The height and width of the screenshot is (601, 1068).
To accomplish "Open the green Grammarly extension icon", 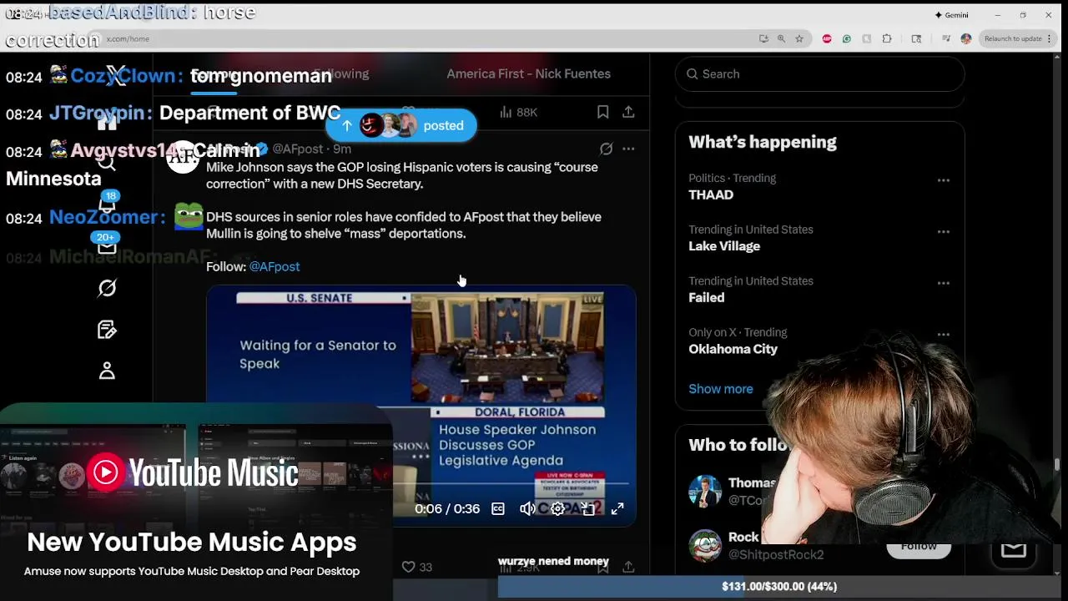I will [847, 38].
